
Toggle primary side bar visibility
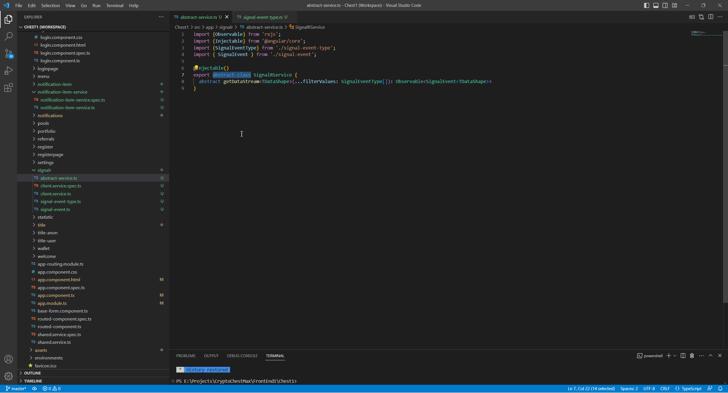point(646,5)
